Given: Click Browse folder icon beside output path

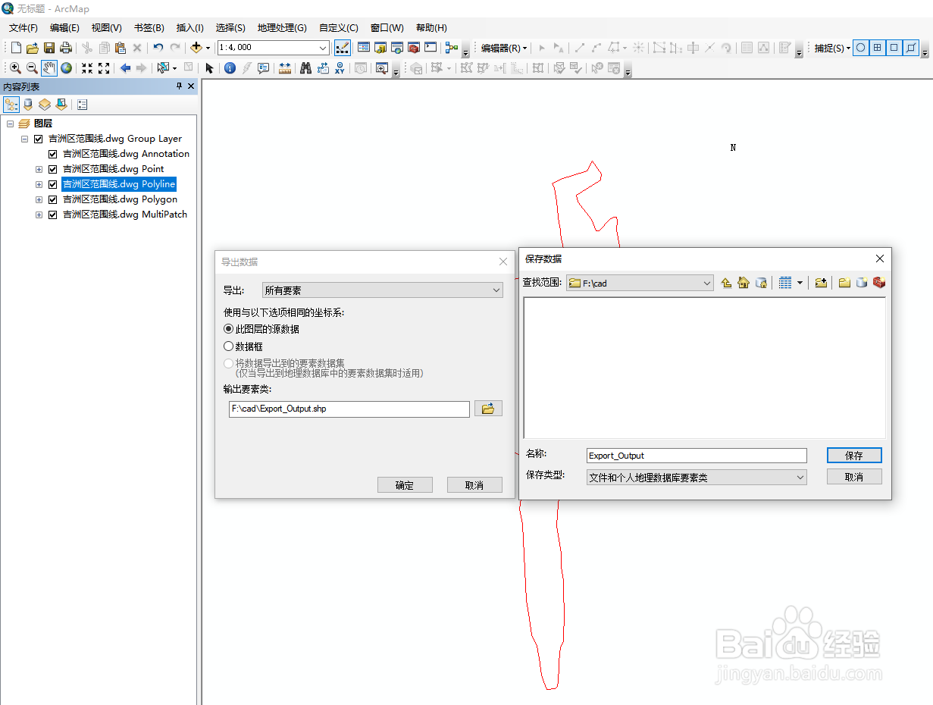Looking at the screenshot, I should click(x=488, y=409).
